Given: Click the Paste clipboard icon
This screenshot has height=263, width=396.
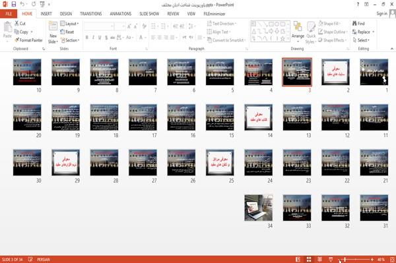Looking at the screenshot, I should (x=7, y=26).
